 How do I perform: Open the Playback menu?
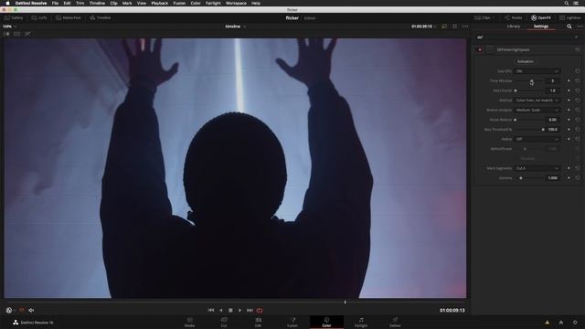[159, 3]
